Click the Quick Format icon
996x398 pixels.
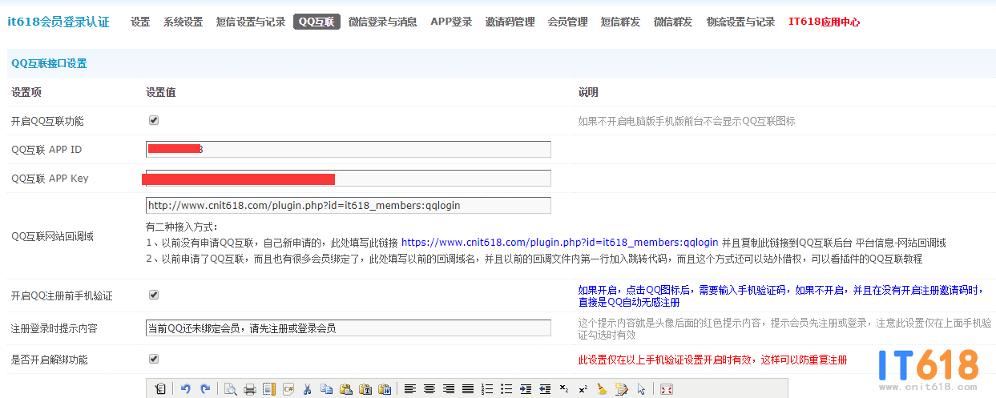(x=622, y=389)
